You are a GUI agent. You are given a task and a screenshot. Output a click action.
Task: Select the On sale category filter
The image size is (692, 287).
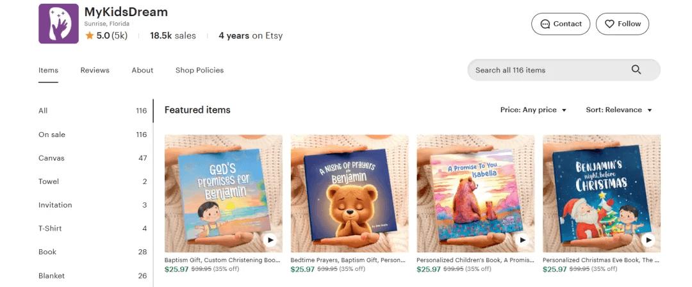[52, 135]
